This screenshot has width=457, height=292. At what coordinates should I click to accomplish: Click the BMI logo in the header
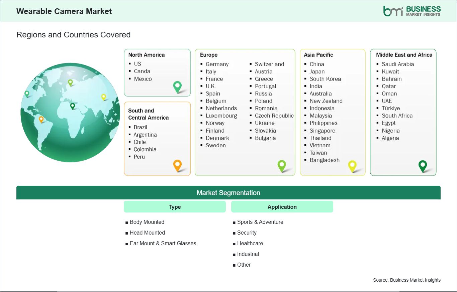412,10
